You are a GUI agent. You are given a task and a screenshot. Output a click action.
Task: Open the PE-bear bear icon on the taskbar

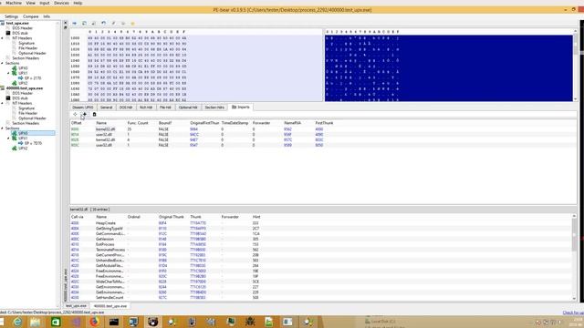click(x=152, y=322)
